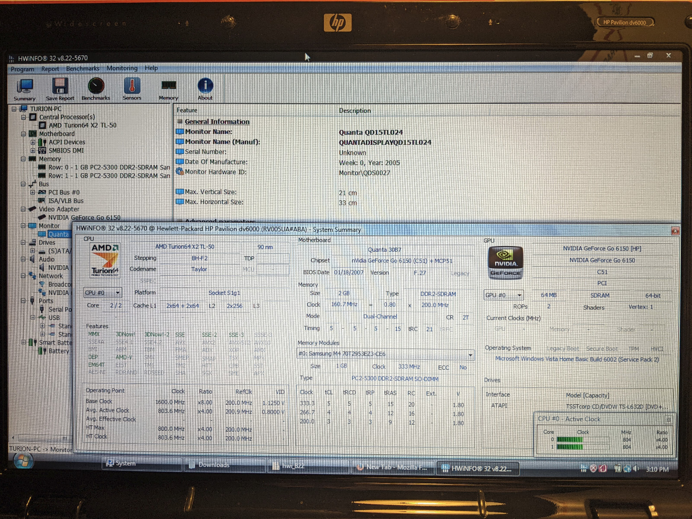Expand the ACPI Devices branch

(33, 142)
